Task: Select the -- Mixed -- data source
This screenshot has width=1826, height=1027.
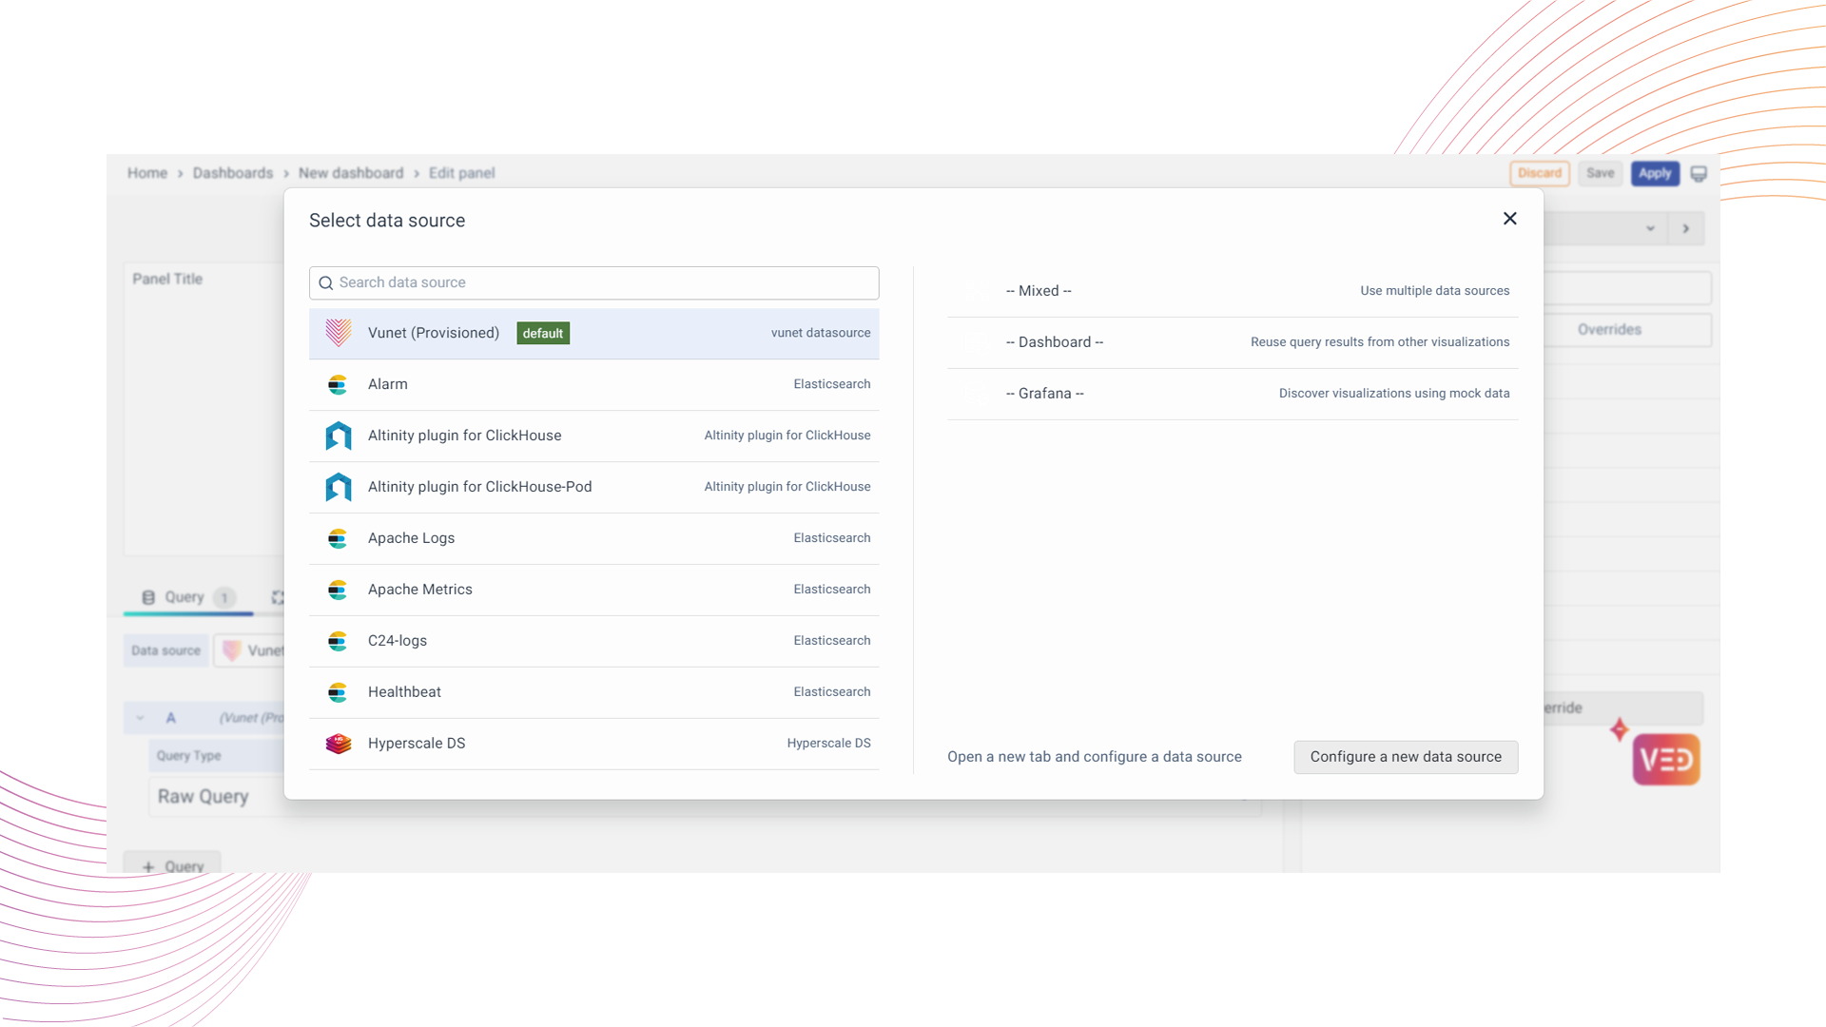Action: [x=1039, y=291]
